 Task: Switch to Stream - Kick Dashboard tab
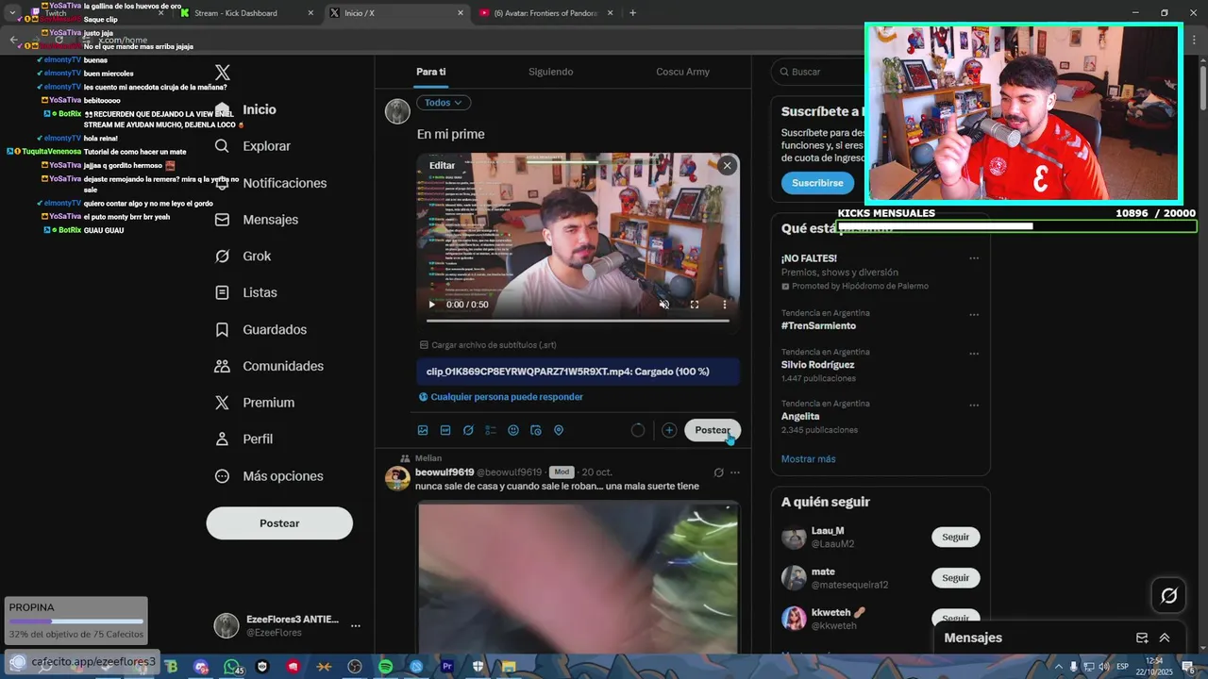click(x=246, y=13)
